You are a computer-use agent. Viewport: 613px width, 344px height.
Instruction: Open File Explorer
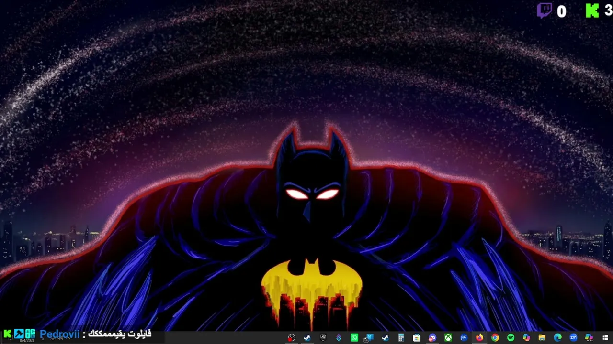coord(542,338)
